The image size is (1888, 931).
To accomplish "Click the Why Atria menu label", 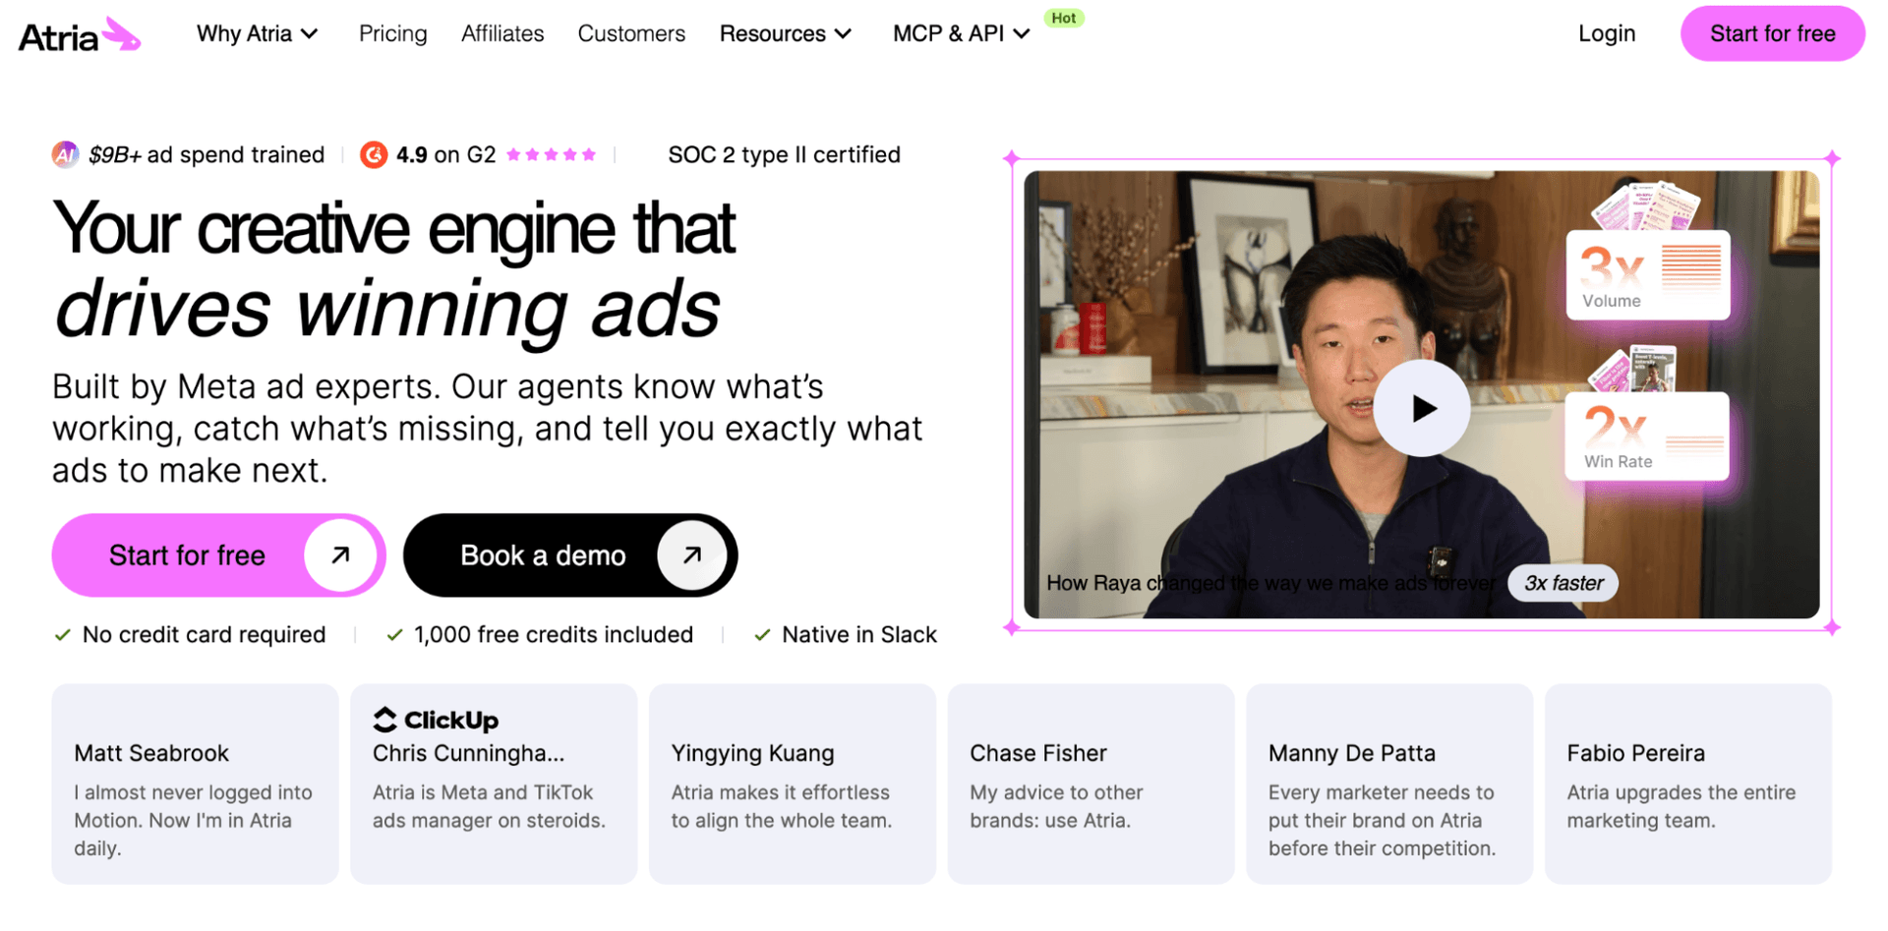I will point(244,33).
